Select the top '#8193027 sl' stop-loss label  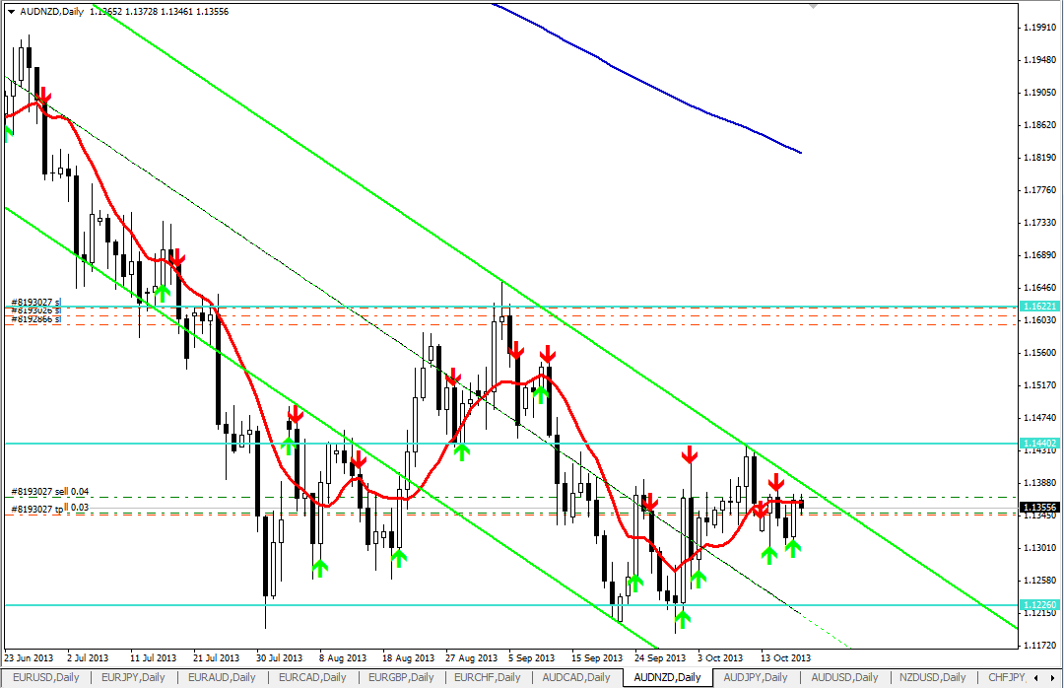click(x=36, y=302)
